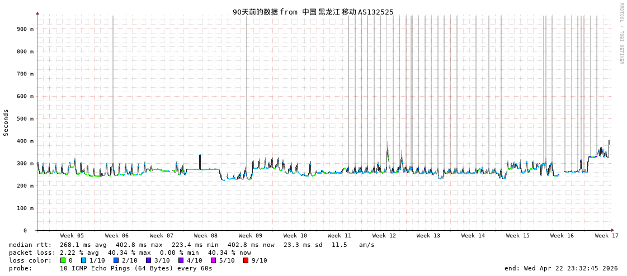Click the 700 m y-axis label
This screenshot has height=276, width=627.
(x=25, y=74)
